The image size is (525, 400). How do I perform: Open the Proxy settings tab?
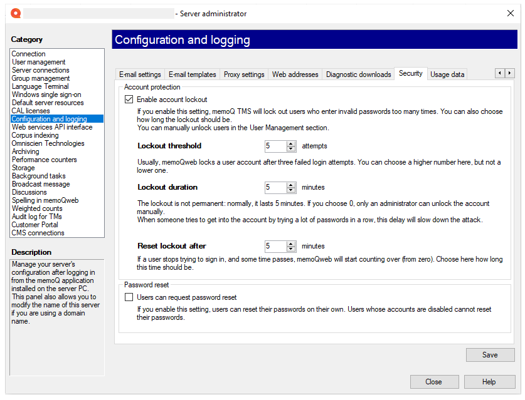243,74
